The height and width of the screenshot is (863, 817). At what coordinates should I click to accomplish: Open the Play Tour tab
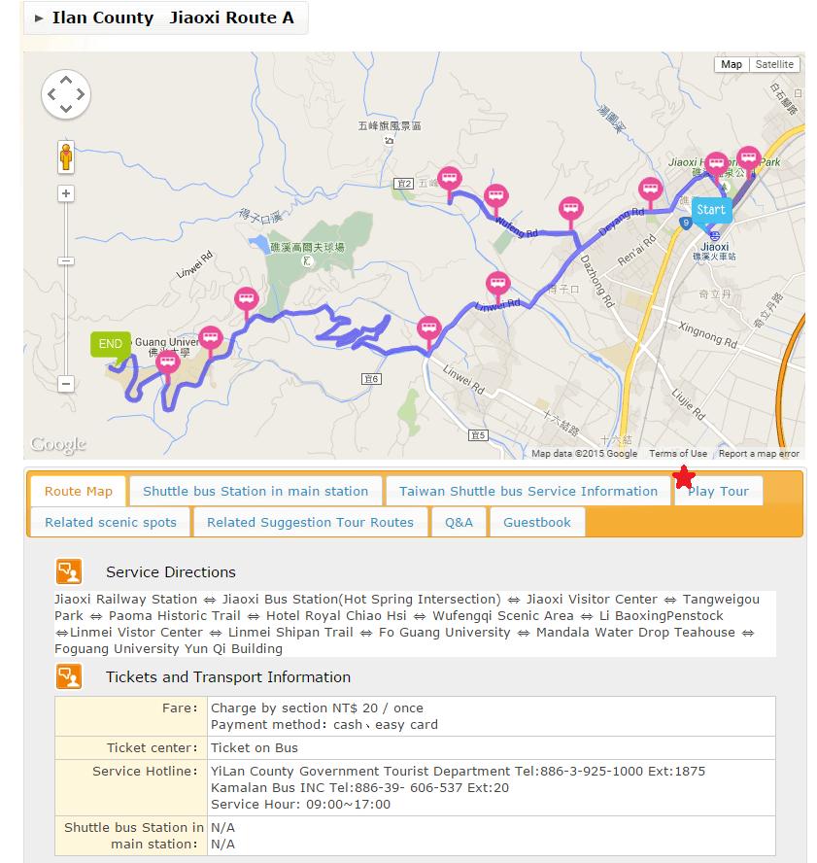[719, 491]
